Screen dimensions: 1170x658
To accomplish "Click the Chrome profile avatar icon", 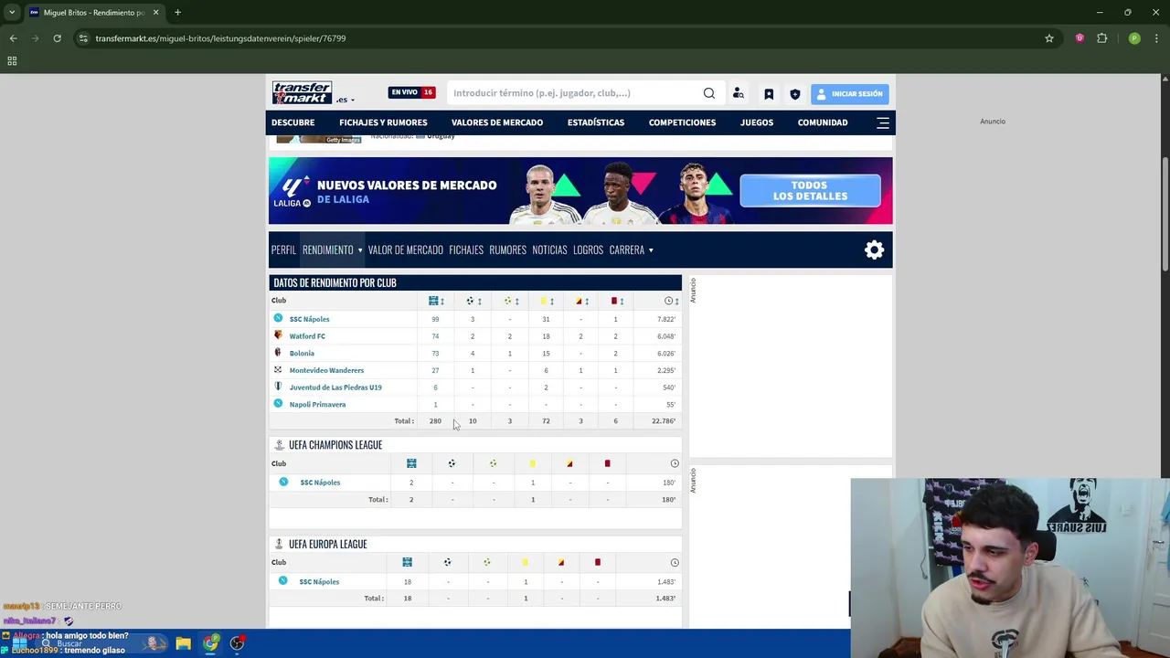I will click(x=1134, y=38).
